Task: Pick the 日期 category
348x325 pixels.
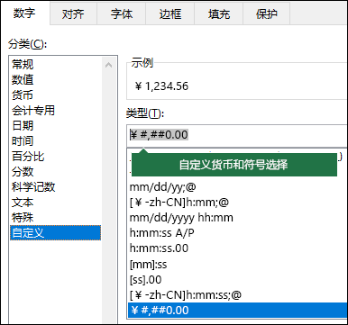Action: (x=56, y=125)
